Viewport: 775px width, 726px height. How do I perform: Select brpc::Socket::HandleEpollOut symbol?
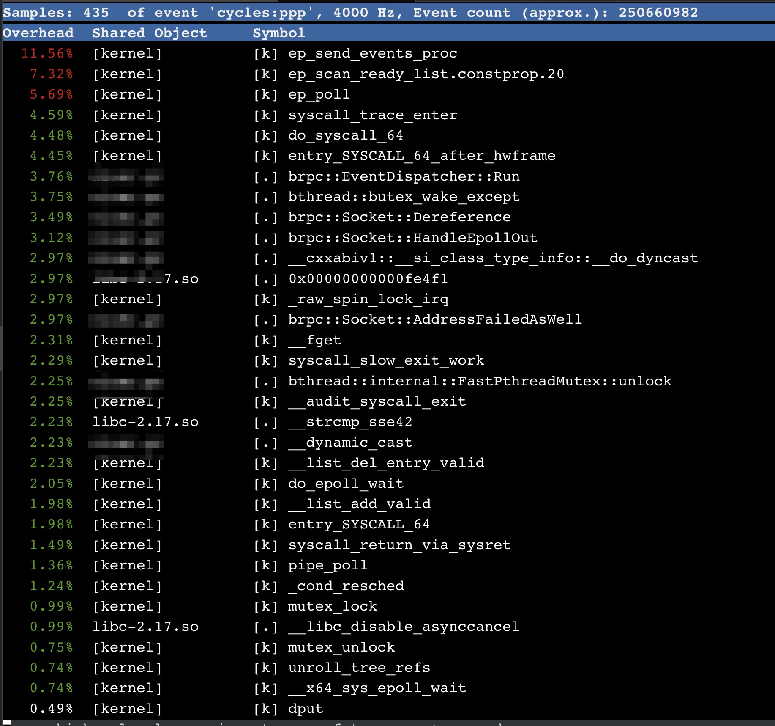click(412, 238)
